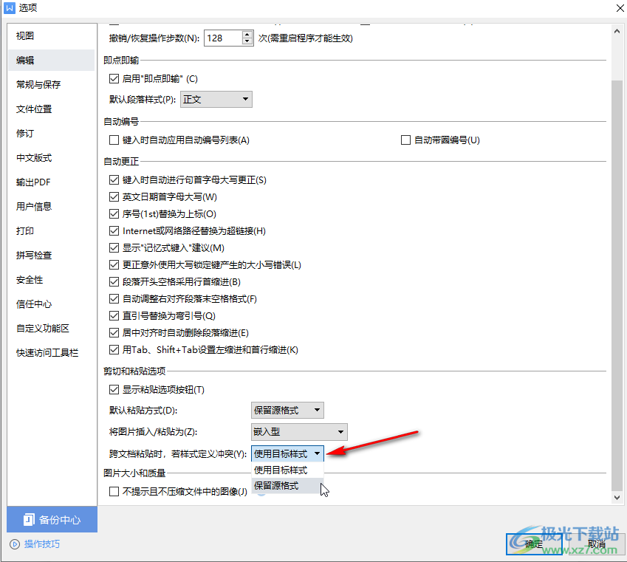Click the undo steps number field
627x562 pixels.
pos(223,38)
